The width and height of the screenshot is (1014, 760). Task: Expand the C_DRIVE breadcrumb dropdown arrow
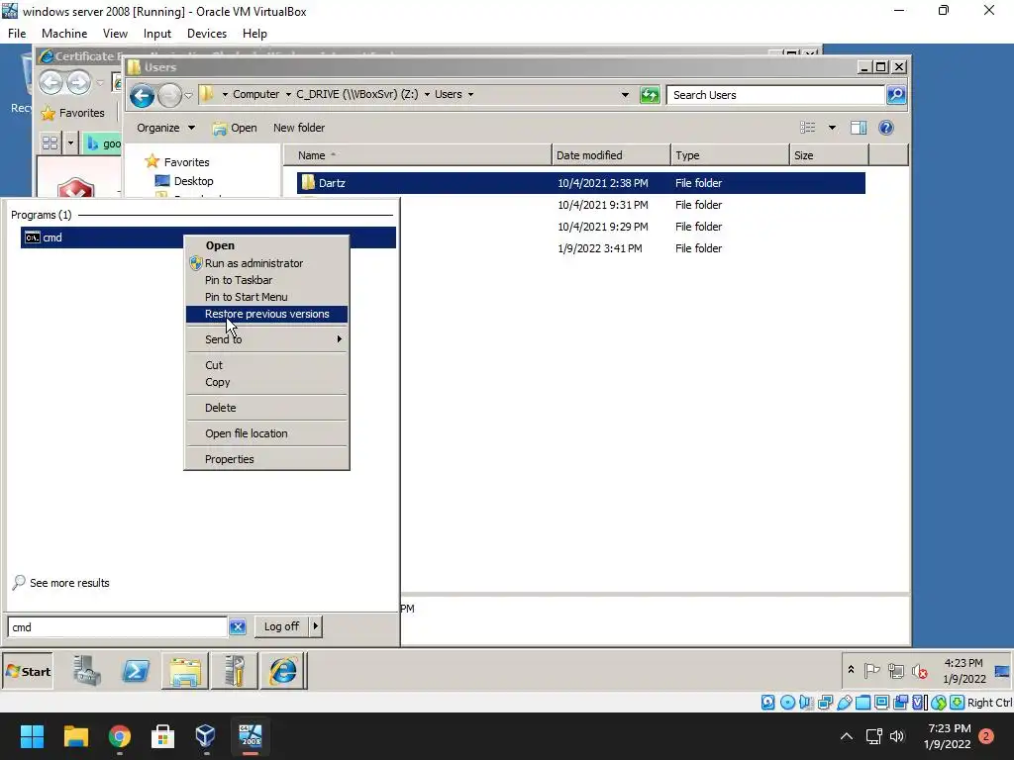pyautogui.click(x=427, y=94)
